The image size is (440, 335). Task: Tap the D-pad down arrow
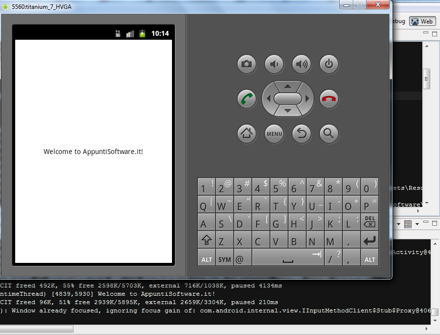coord(288,111)
